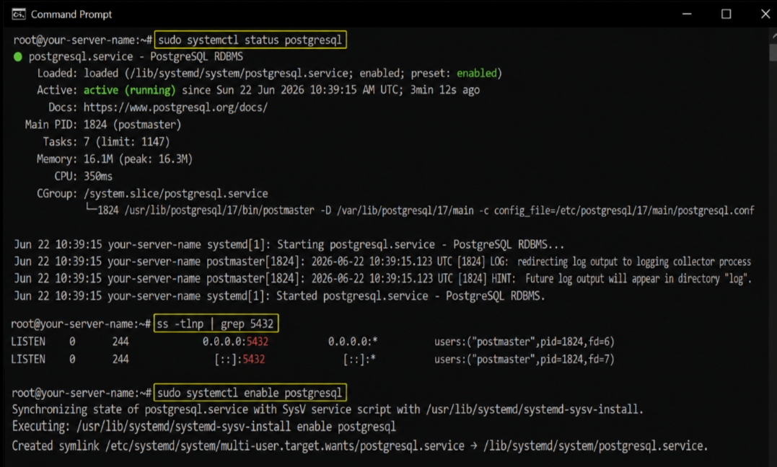Click the 'sudo systemctl status postgresql' command text
This screenshot has width=777, height=467.
250,40
